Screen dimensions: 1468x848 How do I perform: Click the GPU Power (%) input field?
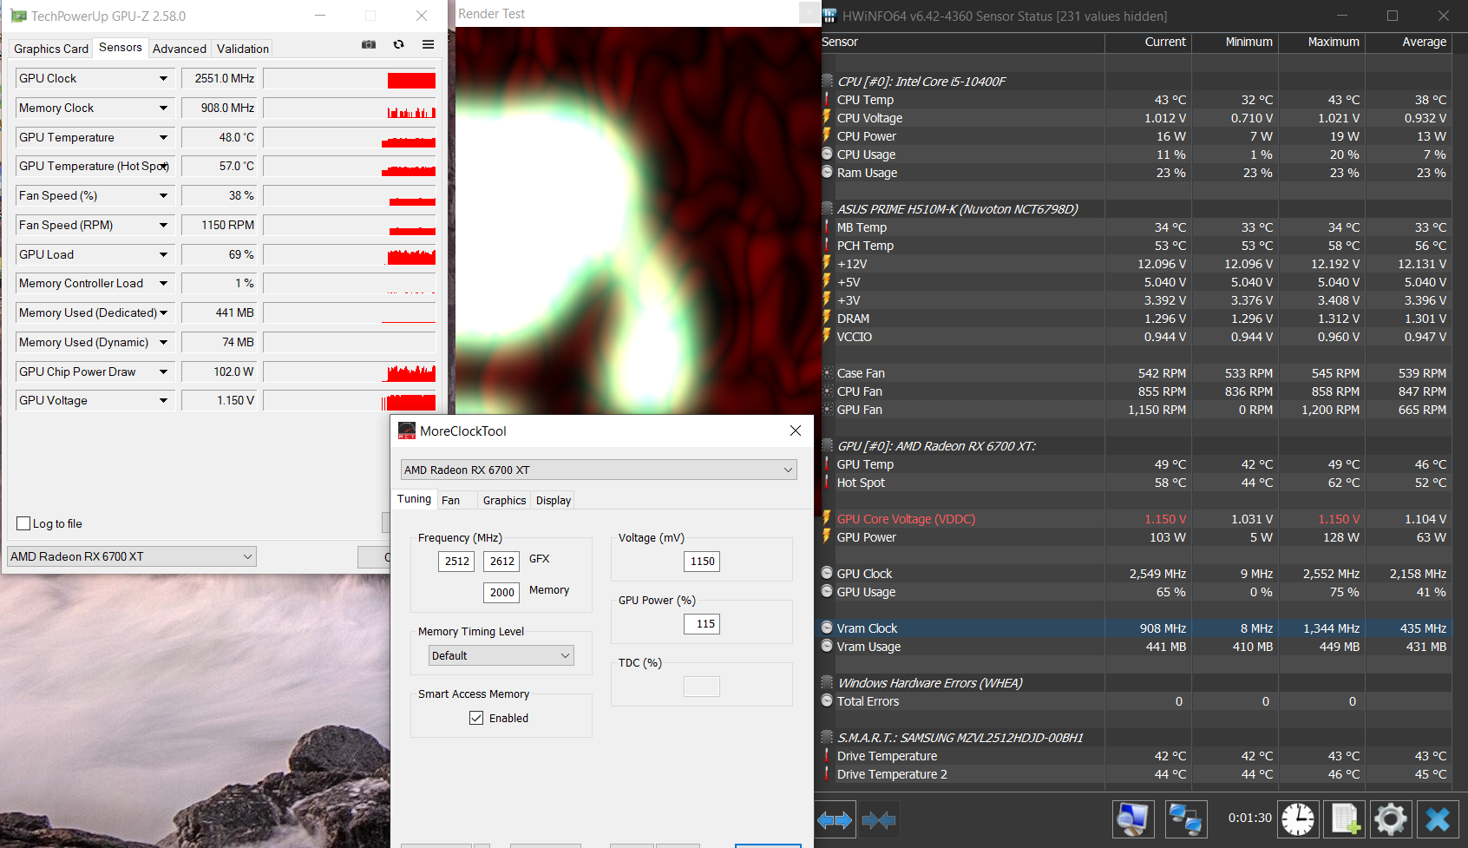tap(702, 624)
